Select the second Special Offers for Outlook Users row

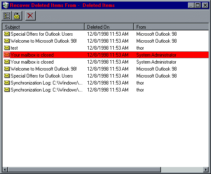click(105, 76)
